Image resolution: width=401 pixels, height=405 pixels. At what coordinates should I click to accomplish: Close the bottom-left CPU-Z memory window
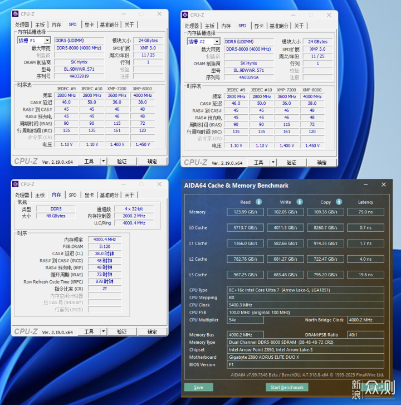click(160, 184)
